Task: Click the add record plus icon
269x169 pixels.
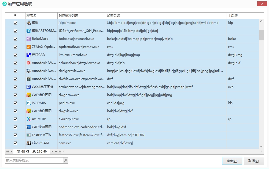Action: pyautogui.click(x=60, y=151)
